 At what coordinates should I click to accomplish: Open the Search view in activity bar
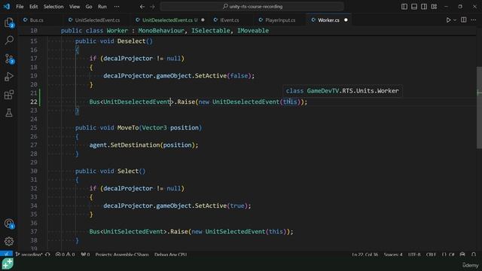pyautogui.click(x=9, y=40)
